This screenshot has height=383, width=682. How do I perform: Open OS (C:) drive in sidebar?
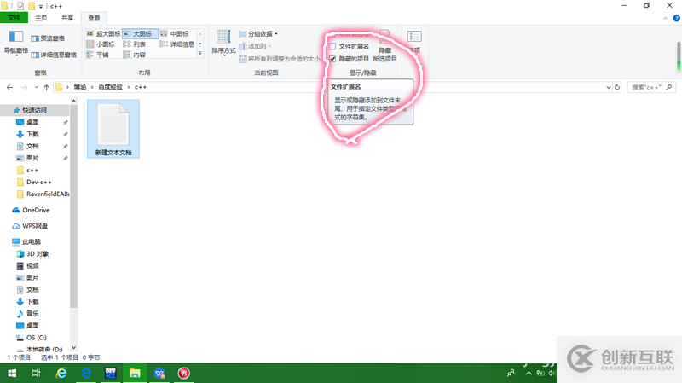pyautogui.click(x=36, y=337)
